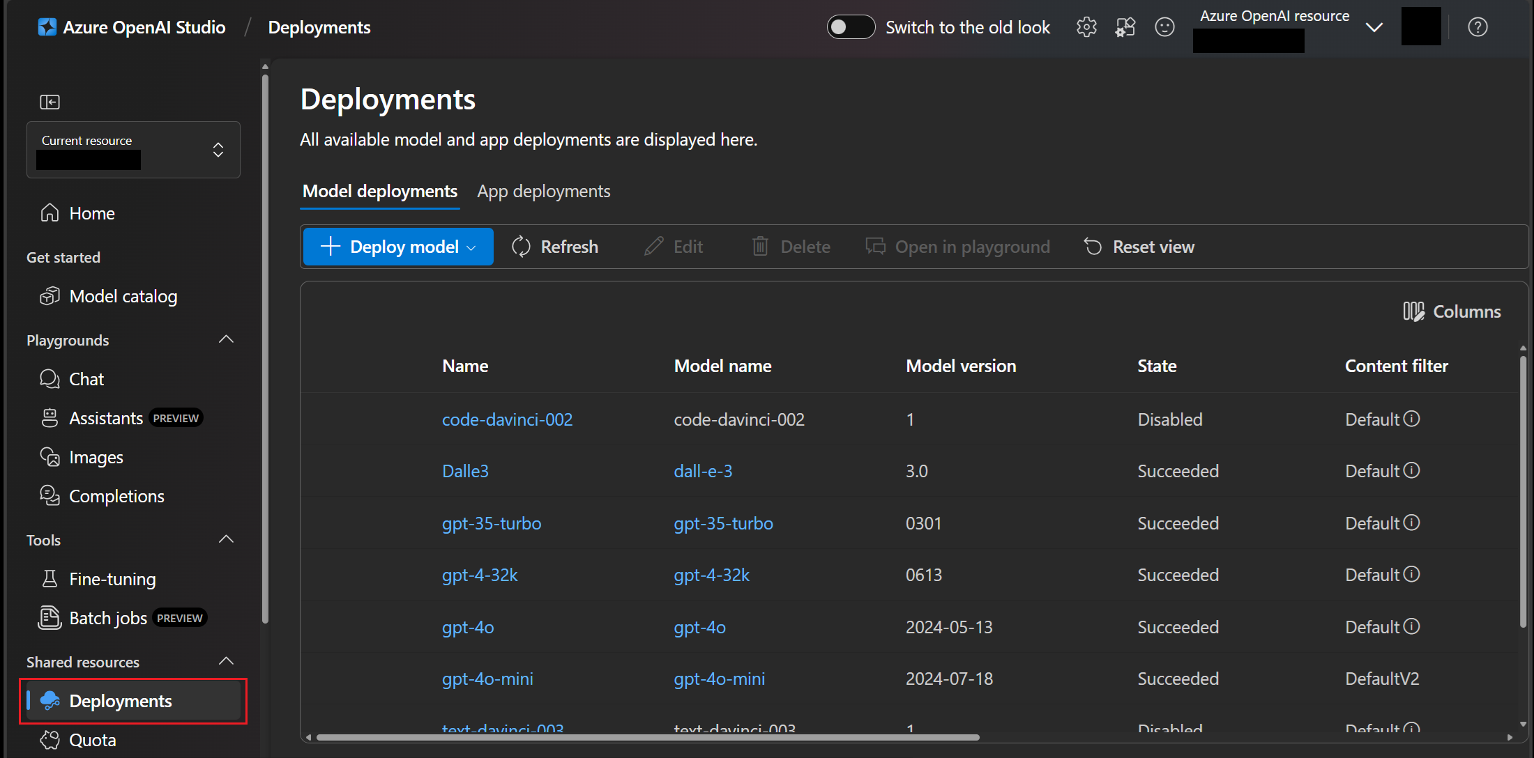This screenshot has width=1534, height=758.
Task: Select the Chat playground icon
Action: pos(49,378)
